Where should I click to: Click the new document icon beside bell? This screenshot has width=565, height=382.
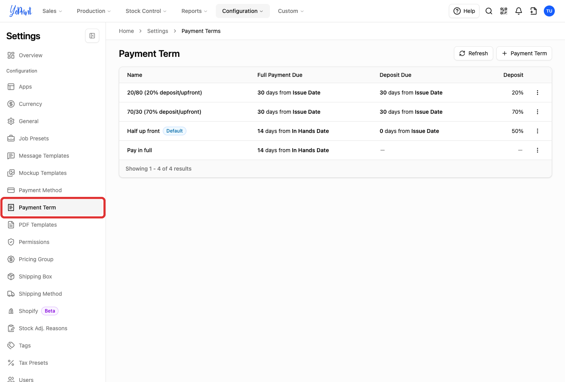pos(534,11)
